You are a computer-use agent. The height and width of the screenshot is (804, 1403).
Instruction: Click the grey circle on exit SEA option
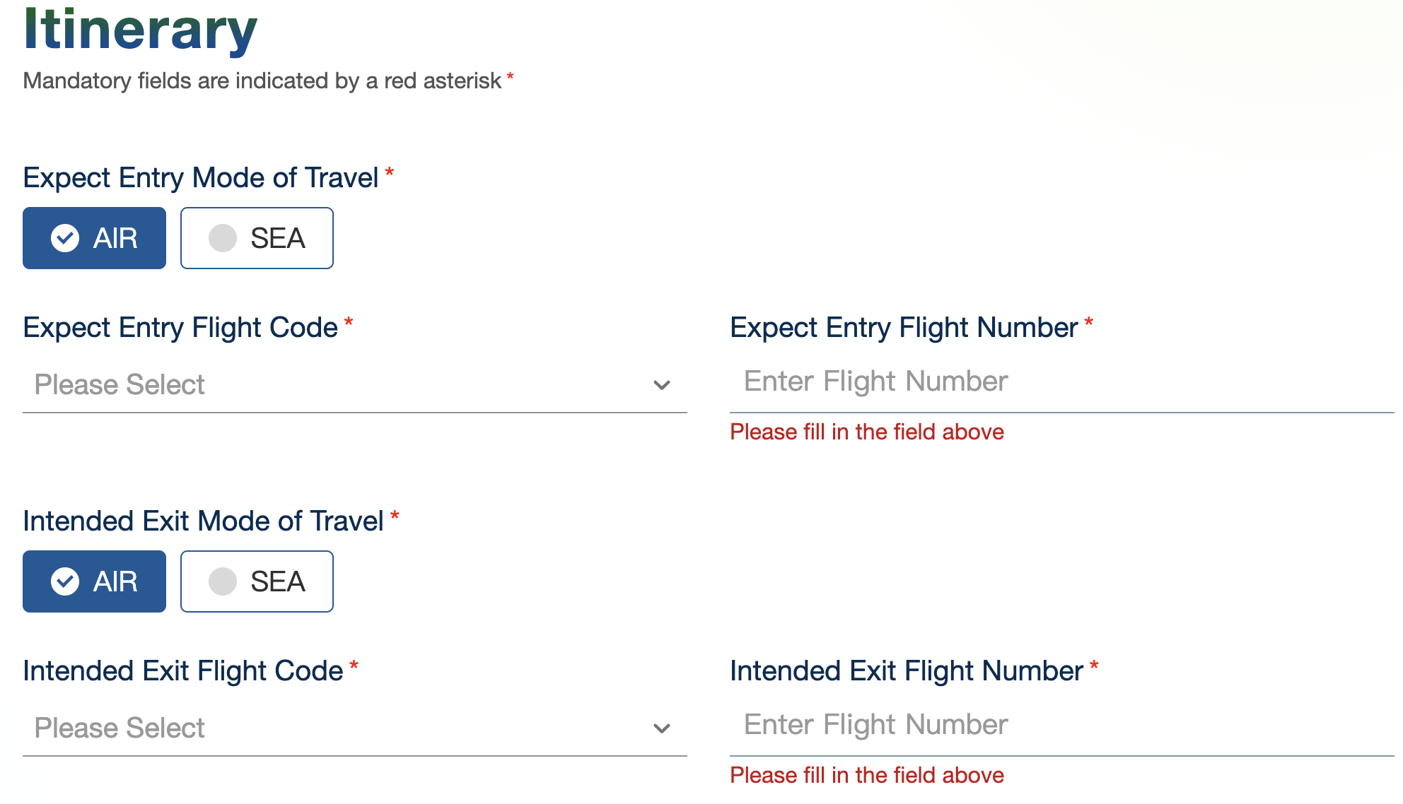(x=223, y=581)
